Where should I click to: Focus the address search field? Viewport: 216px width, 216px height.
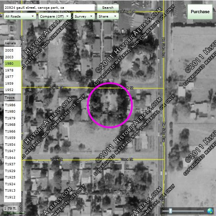point(49,8)
